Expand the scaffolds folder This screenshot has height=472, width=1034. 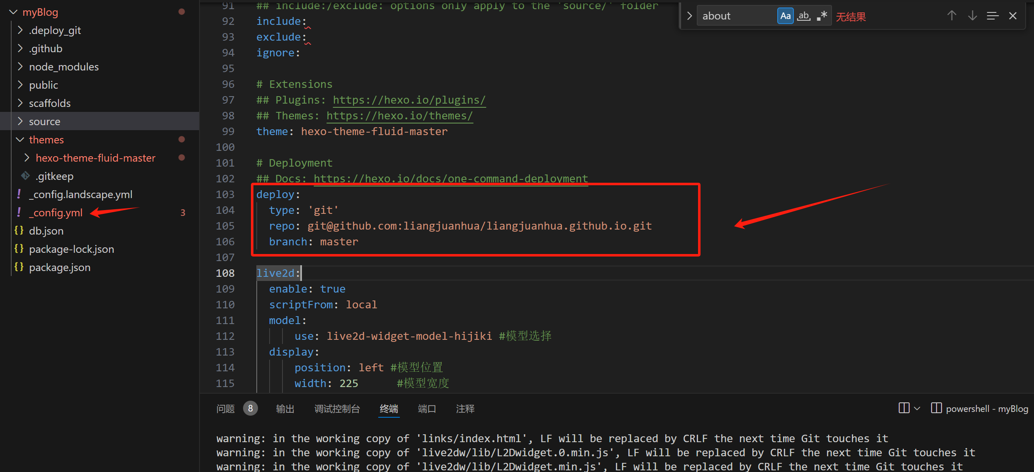click(20, 103)
